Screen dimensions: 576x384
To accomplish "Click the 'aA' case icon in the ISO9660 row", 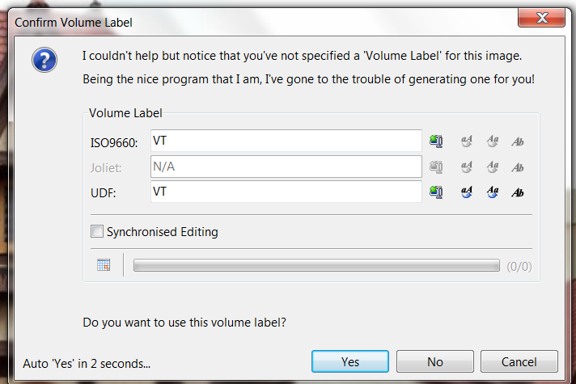I will pos(467,141).
